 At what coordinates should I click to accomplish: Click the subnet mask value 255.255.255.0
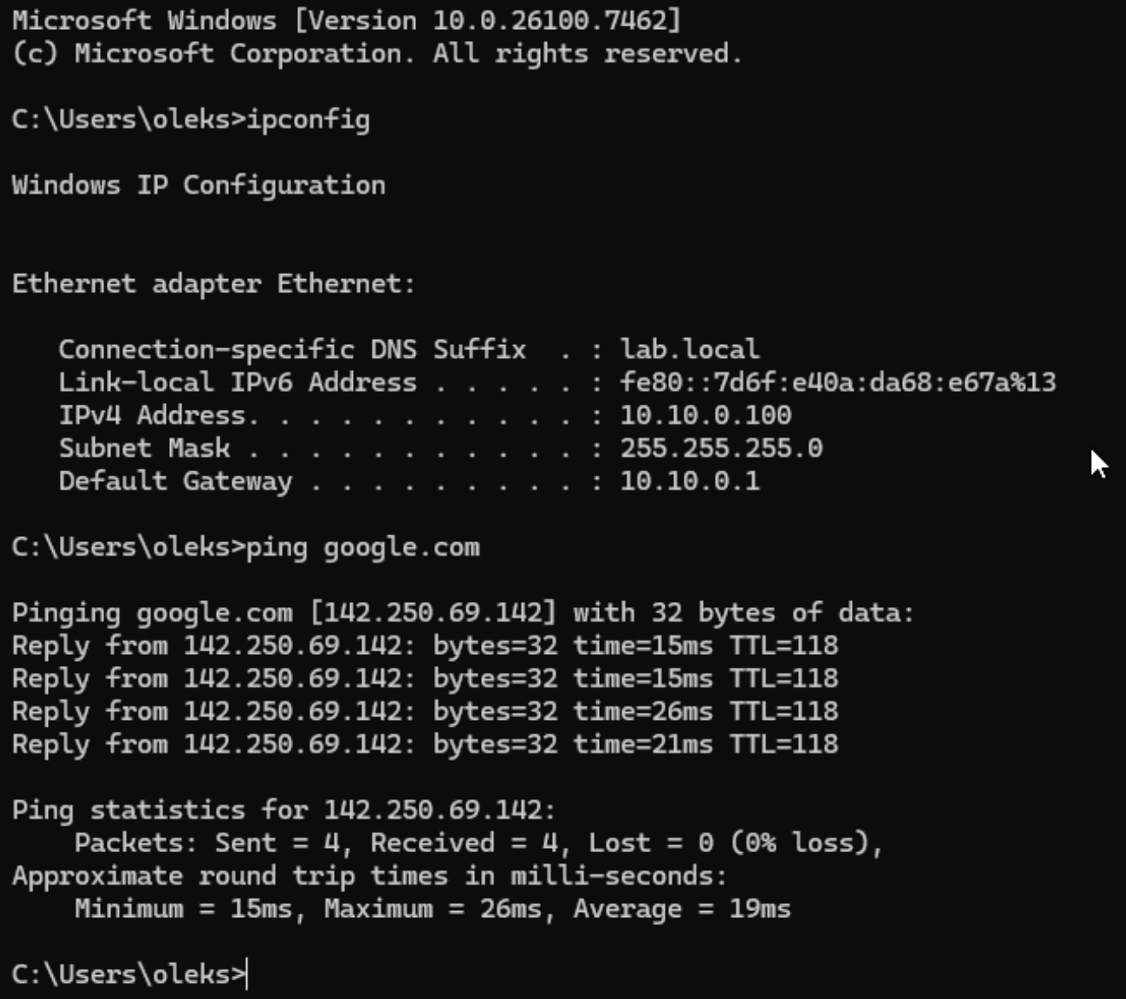click(721, 448)
